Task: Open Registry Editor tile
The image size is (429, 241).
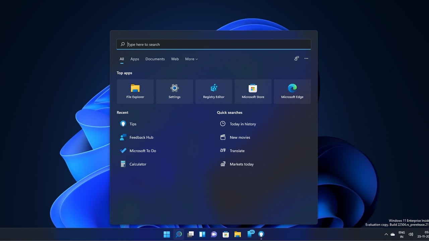Action: coord(213,91)
